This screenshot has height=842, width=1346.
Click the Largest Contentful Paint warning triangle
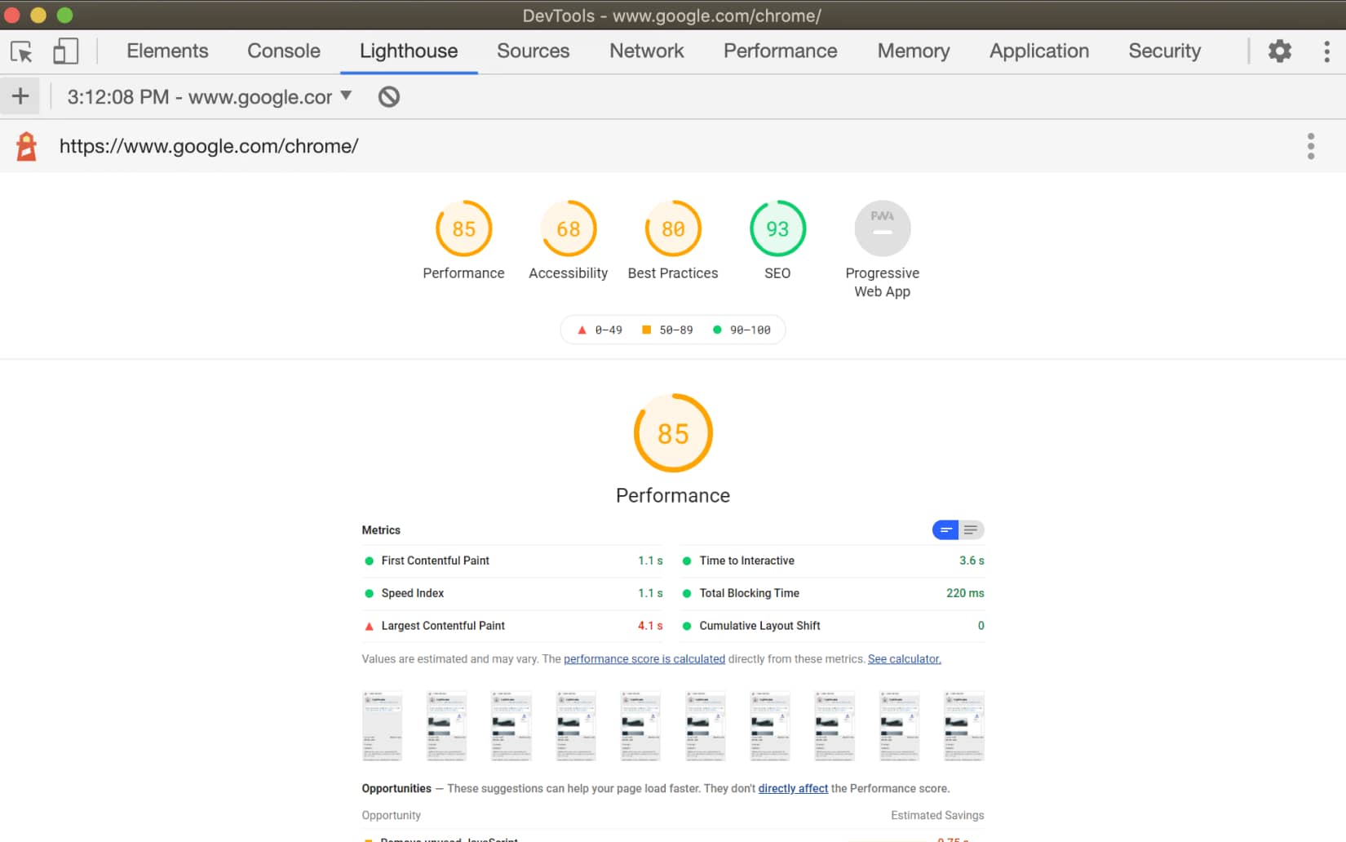[368, 626]
